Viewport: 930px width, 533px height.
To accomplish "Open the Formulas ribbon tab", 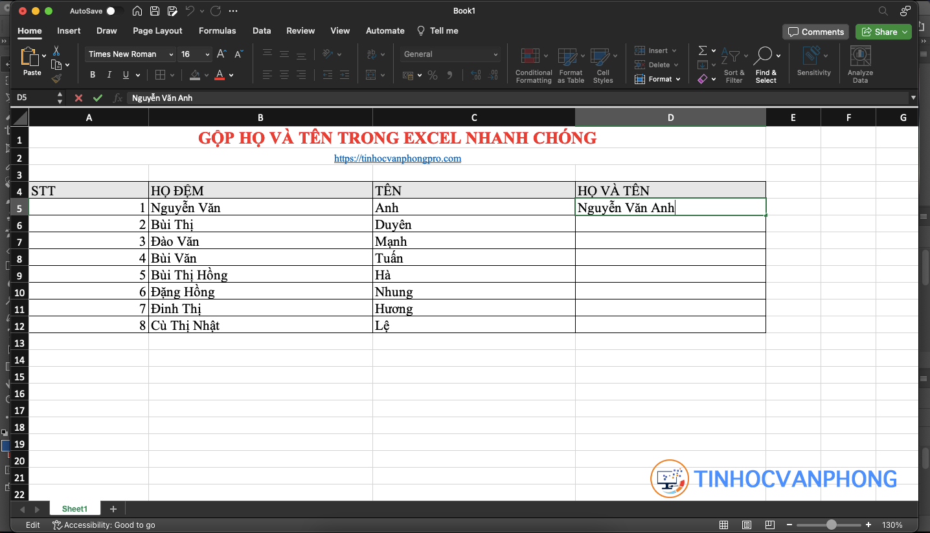I will tap(218, 30).
